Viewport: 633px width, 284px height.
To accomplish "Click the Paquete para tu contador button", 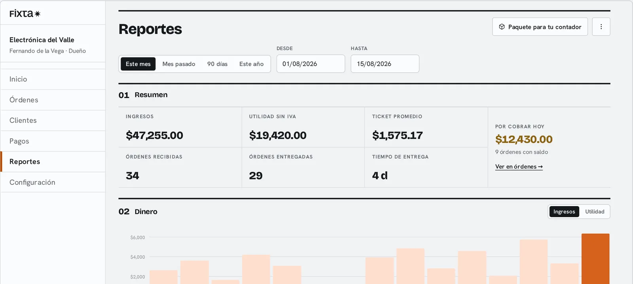I will [x=540, y=27].
